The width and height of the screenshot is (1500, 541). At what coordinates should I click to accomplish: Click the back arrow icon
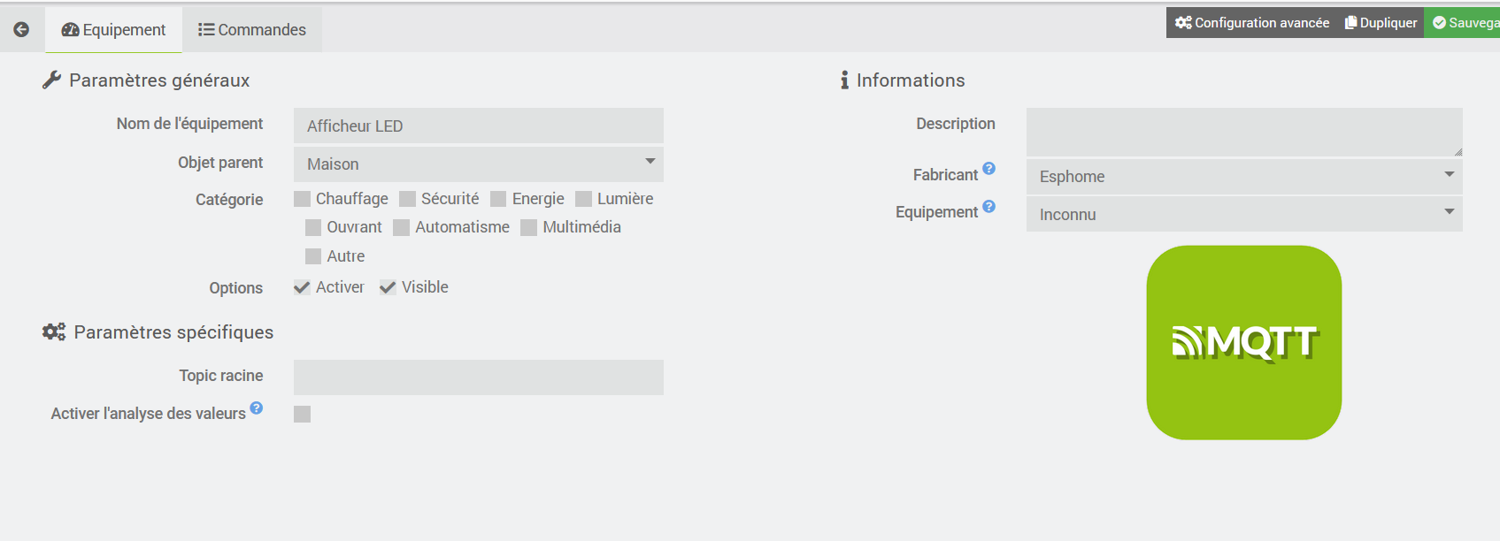(21, 29)
